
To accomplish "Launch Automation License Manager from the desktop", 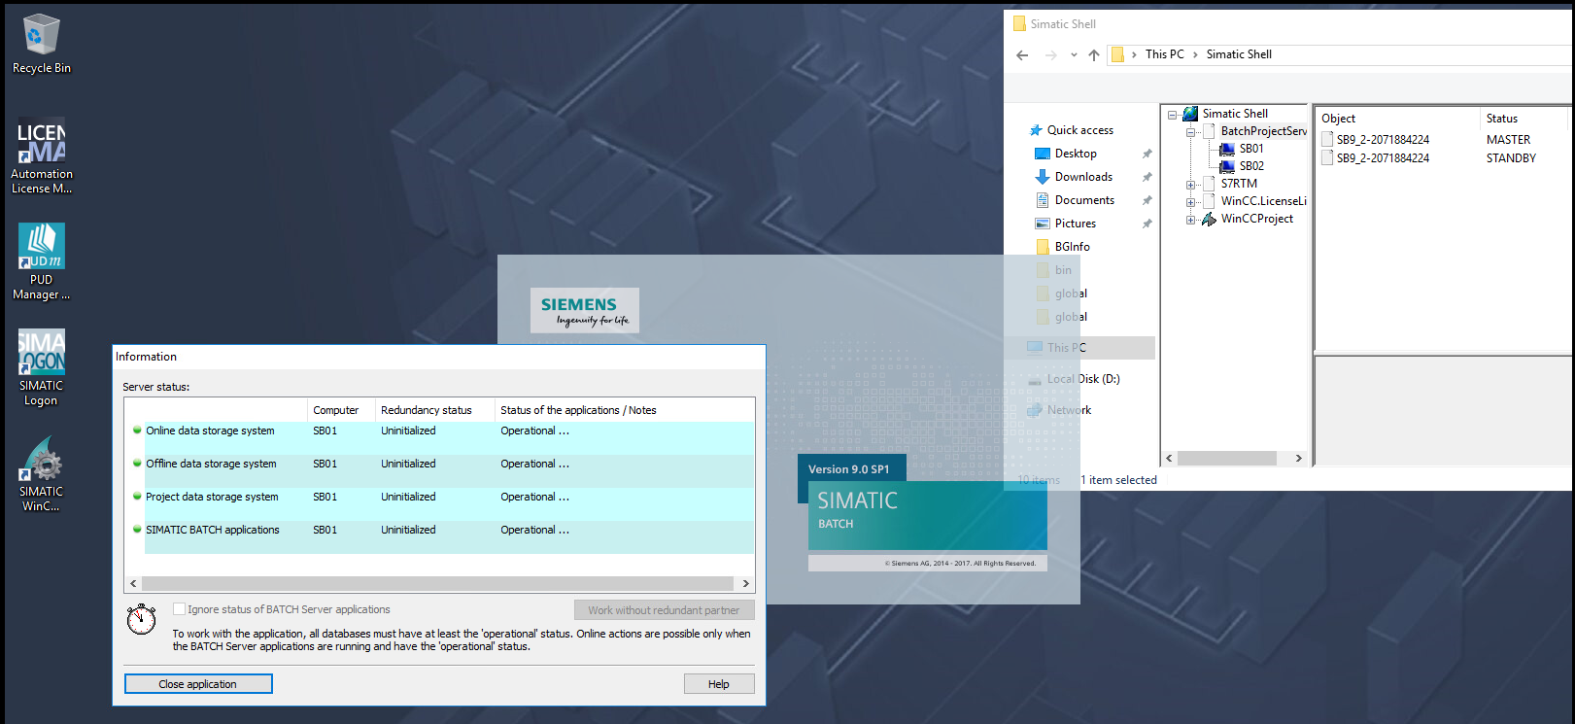I will [41, 156].
